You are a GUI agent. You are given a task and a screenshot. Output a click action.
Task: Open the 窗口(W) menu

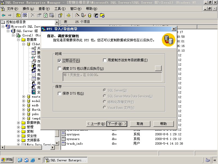[x=76, y=9]
